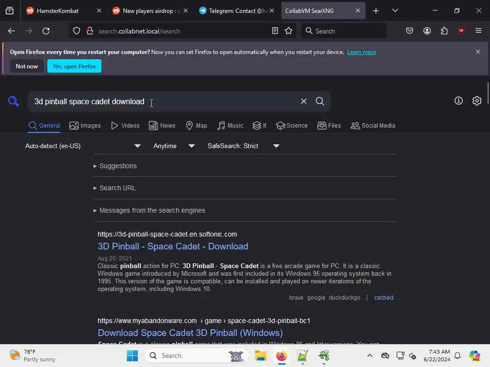Open tracking protection shield icon
Viewport: 490px width, 367px height.
(77, 31)
